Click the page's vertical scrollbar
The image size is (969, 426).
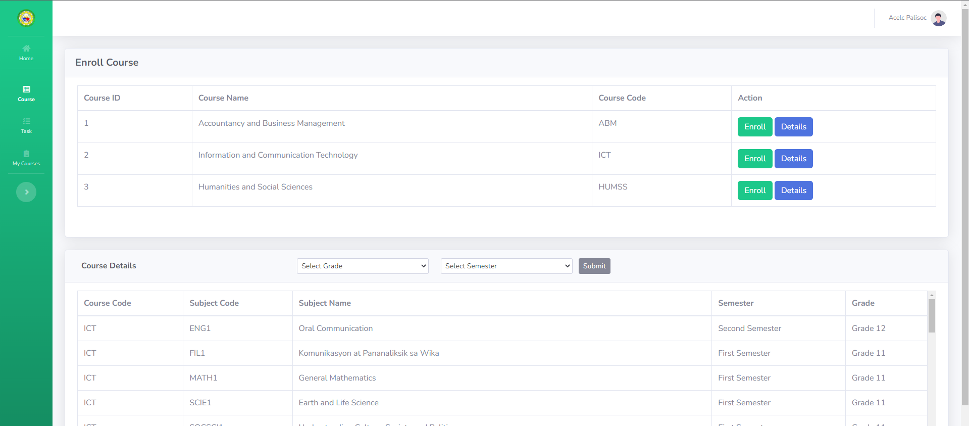click(x=965, y=207)
